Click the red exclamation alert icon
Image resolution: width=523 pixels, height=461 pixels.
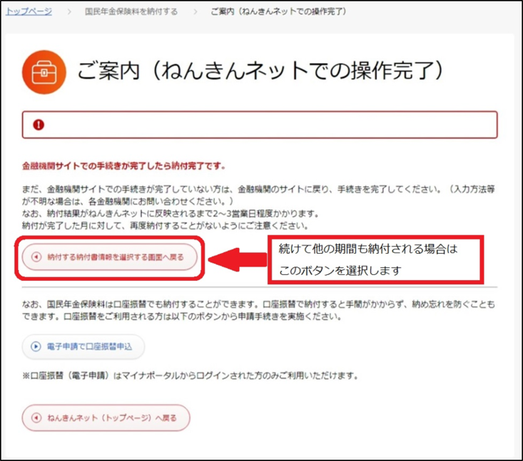[39, 125]
